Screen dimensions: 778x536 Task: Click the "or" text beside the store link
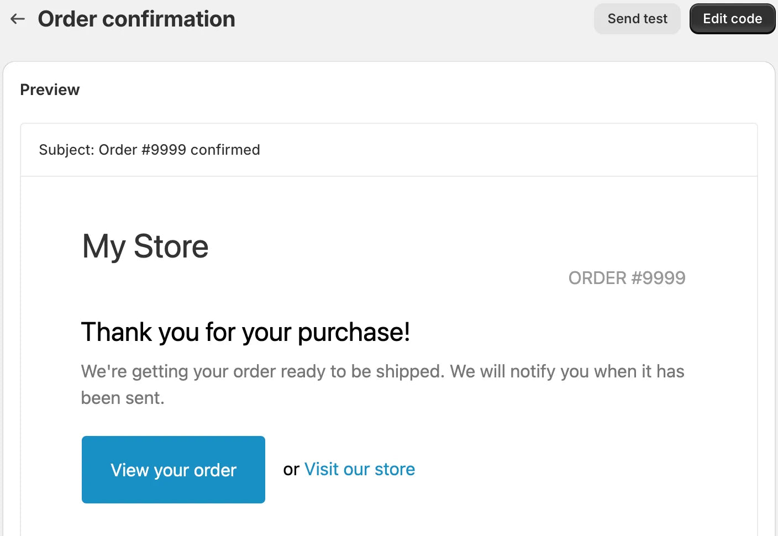[x=291, y=469]
